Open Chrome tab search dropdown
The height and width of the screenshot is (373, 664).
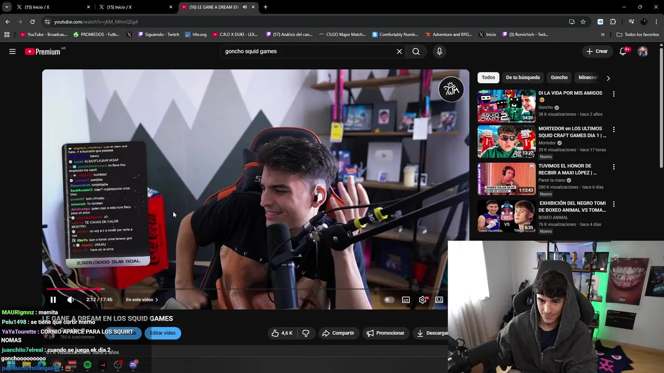click(6, 7)
